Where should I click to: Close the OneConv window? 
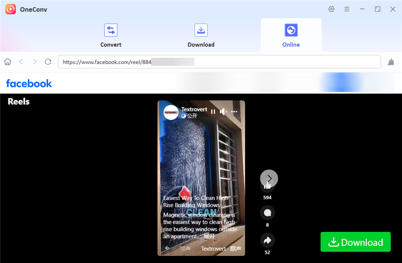pyautogui.click(x=393, y=9)
